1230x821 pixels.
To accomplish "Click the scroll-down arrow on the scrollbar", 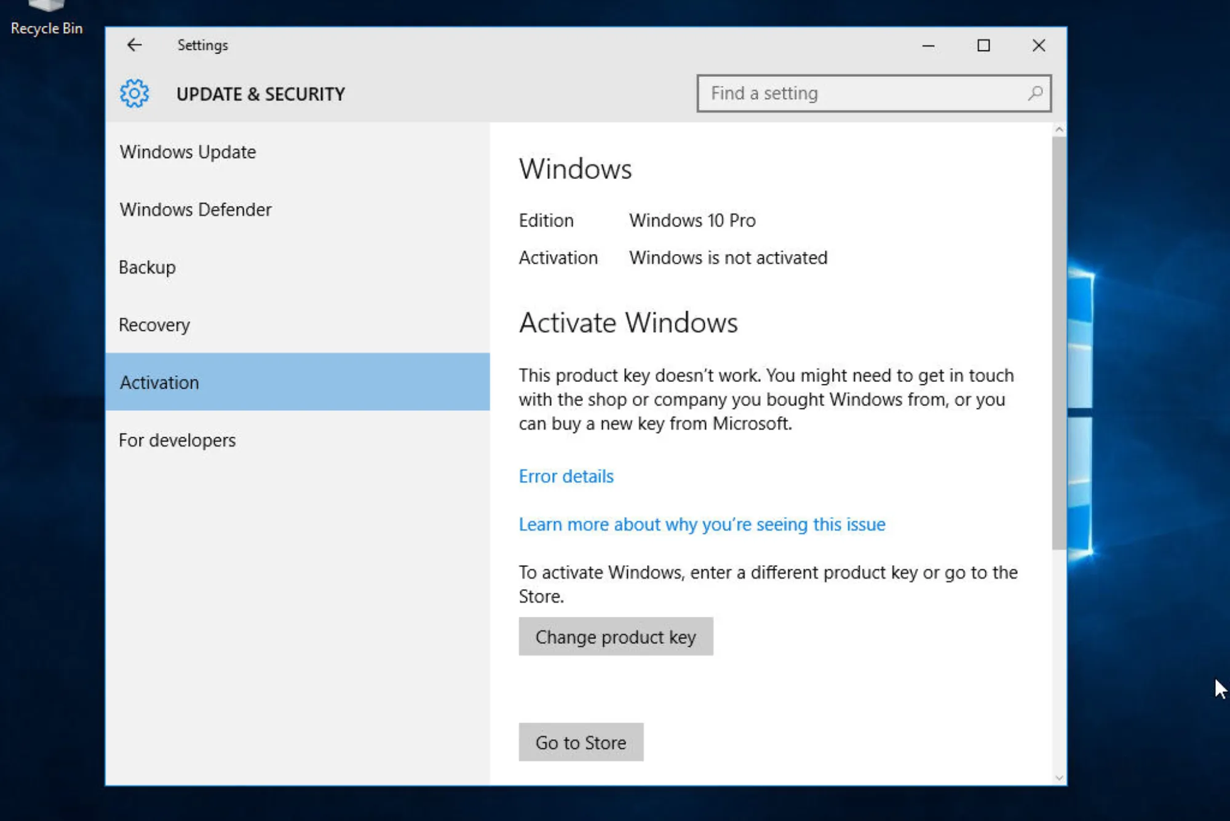I will click(x=1059, y=776).
